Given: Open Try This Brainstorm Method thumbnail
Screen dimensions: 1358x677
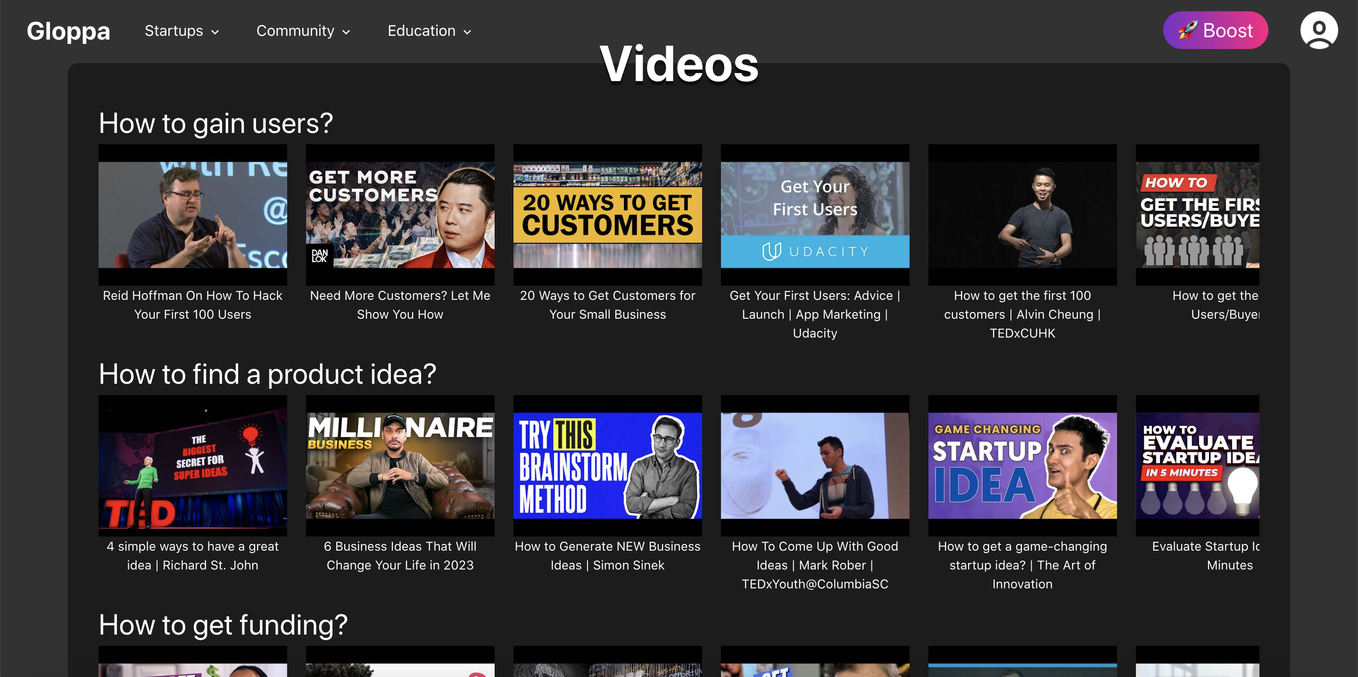Looking at the screenshot, I should click(607, 466).
